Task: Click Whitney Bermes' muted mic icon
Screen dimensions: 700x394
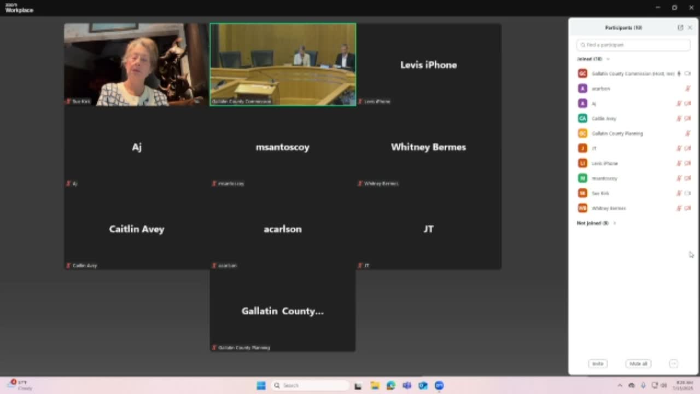Action: (x=679, y=208)
